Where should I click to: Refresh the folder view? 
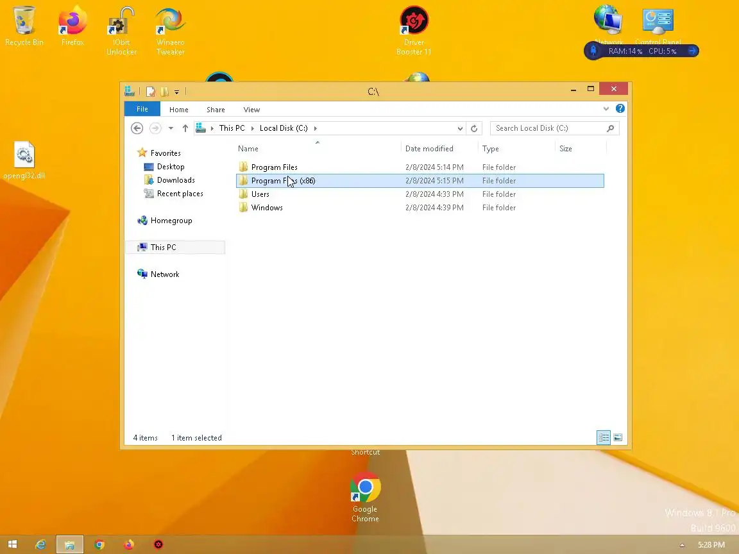(x=474, y=128)
